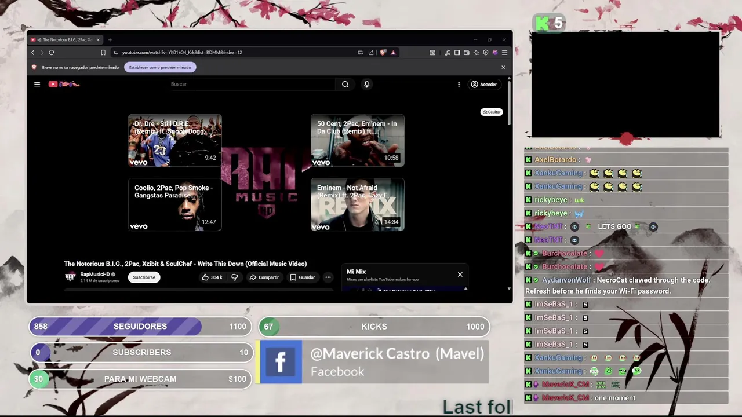Viewport: 742px width, 417px height.
Task: Open the music note playlist icon
Action: pos(448,53)
